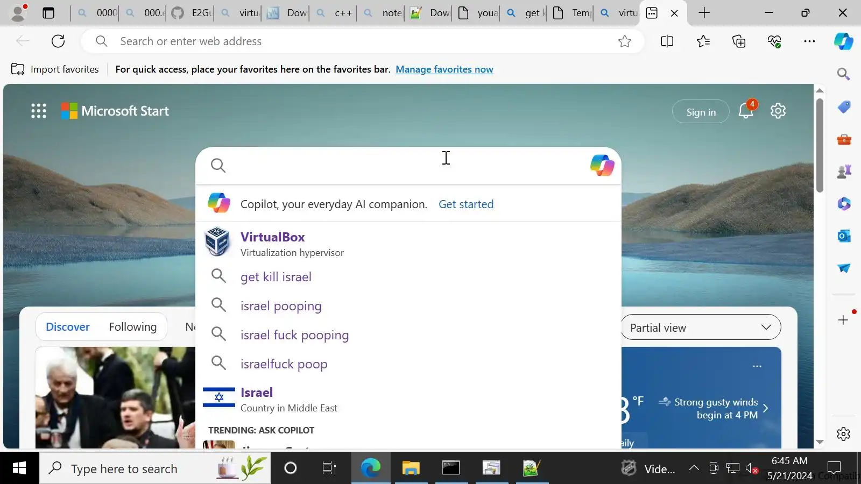Click Get started Copilot link
This screenshot has width=861, height=484.
[x=465, y=204]
